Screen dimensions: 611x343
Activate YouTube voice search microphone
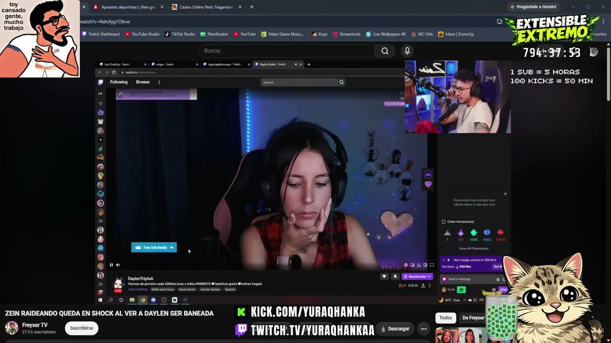407,51
